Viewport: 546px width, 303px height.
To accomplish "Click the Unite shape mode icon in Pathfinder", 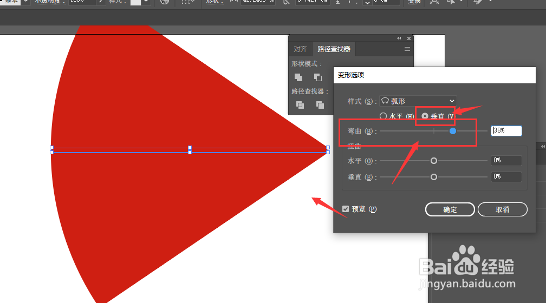I will pos(298,77).
